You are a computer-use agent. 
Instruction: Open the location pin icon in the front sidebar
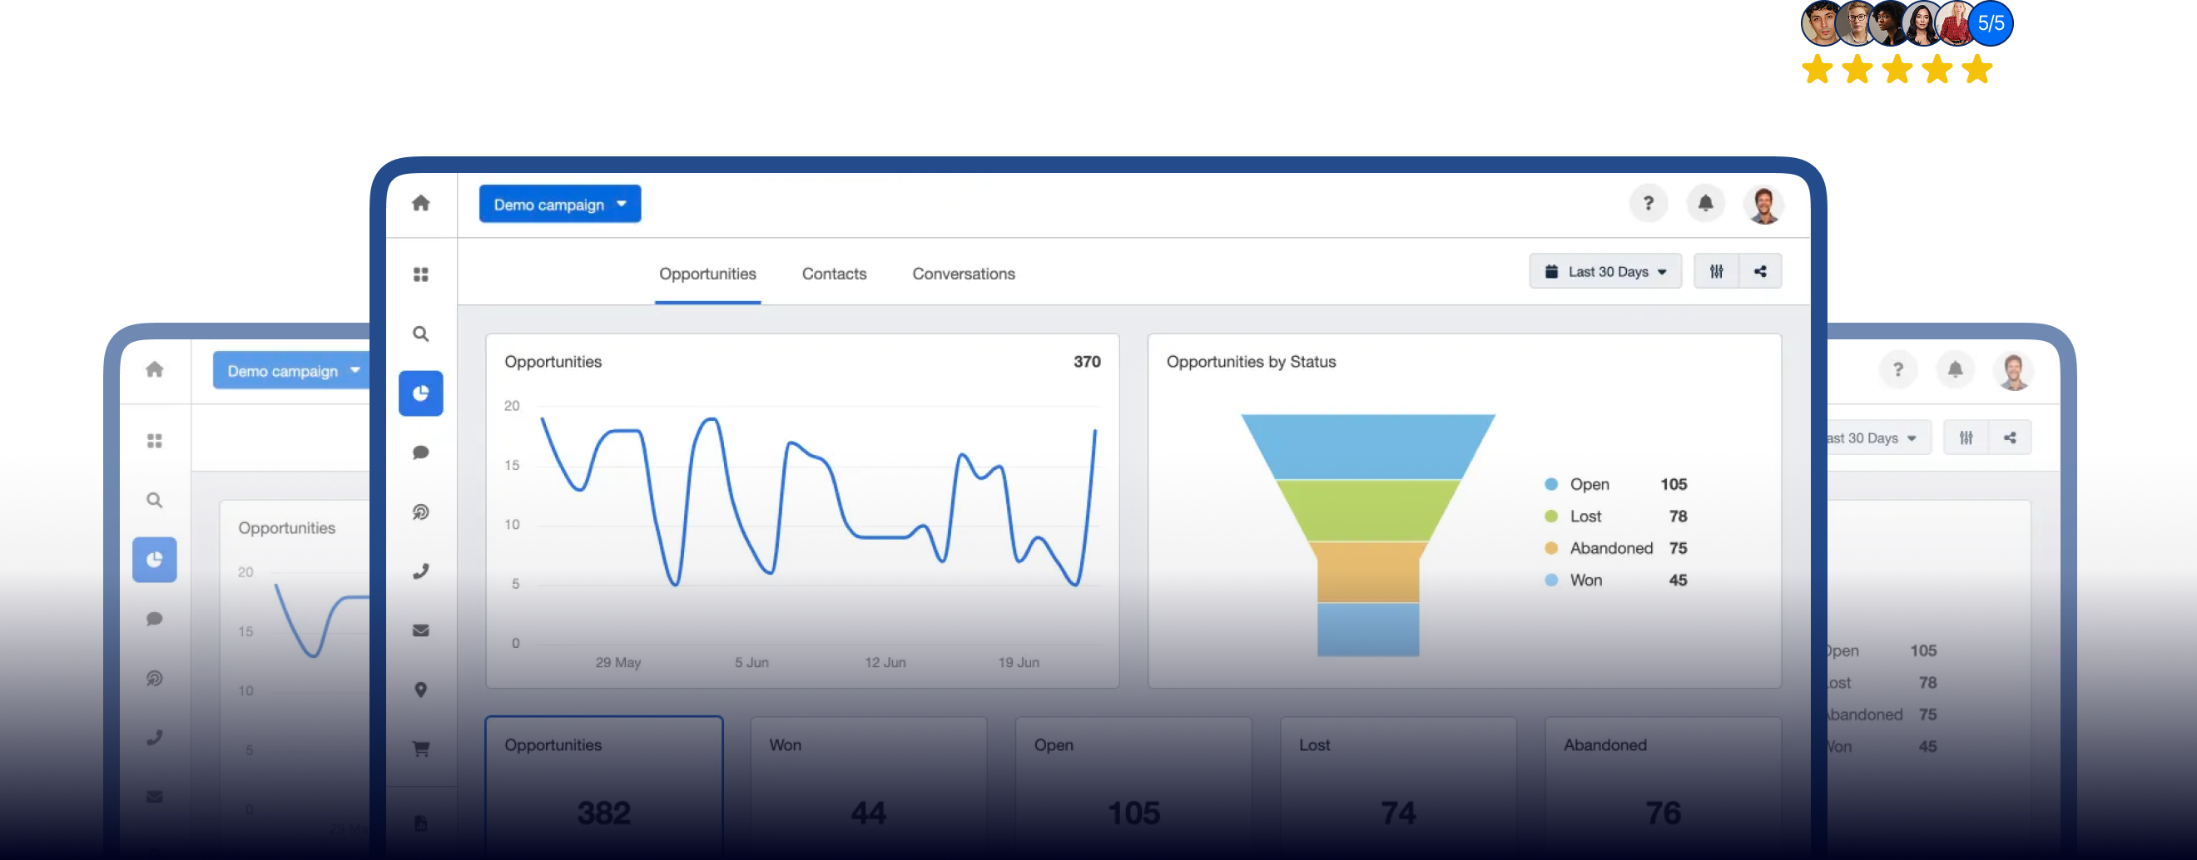(420, 689)
